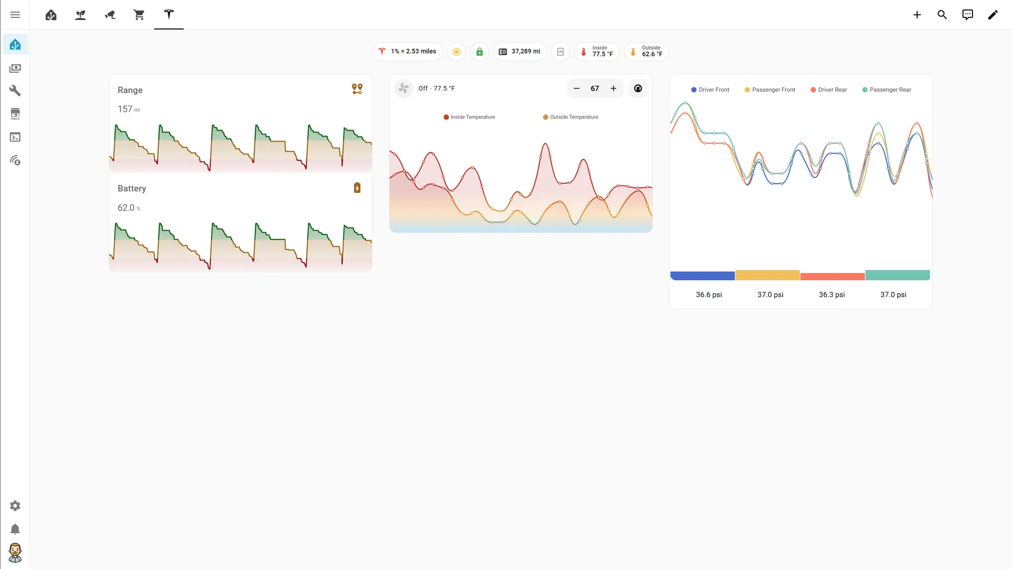Open the Home Assistant overview sidebar icon

[x=15, y=45]
